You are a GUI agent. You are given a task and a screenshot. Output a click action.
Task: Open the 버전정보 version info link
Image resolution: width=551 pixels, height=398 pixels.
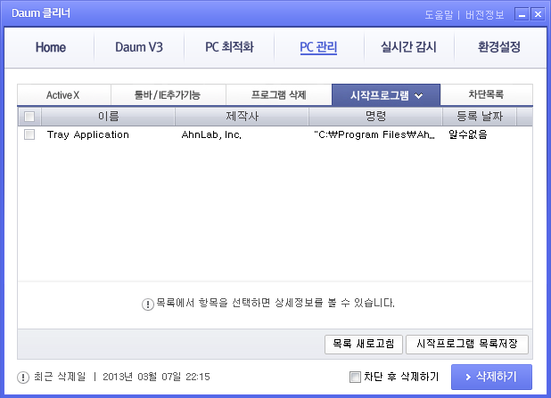click(485, 15)
